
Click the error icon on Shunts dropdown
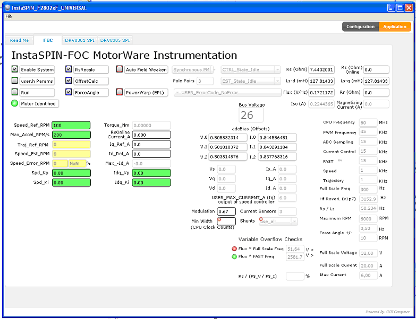pos(261,219)
